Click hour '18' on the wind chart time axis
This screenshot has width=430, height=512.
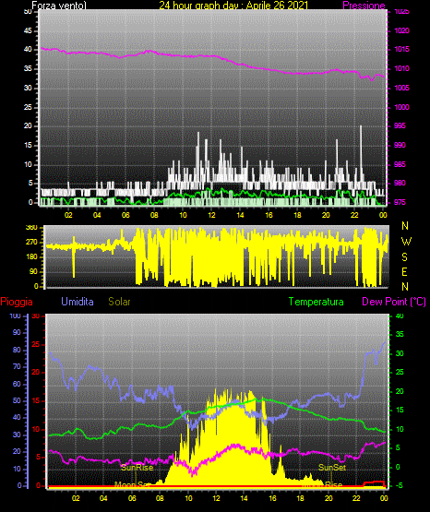pyautogui.click(x=297, y=215)
